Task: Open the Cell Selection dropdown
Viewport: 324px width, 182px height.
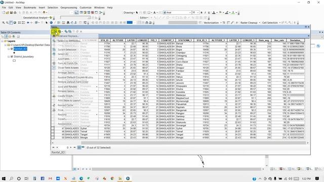Action: click(271, 22)
